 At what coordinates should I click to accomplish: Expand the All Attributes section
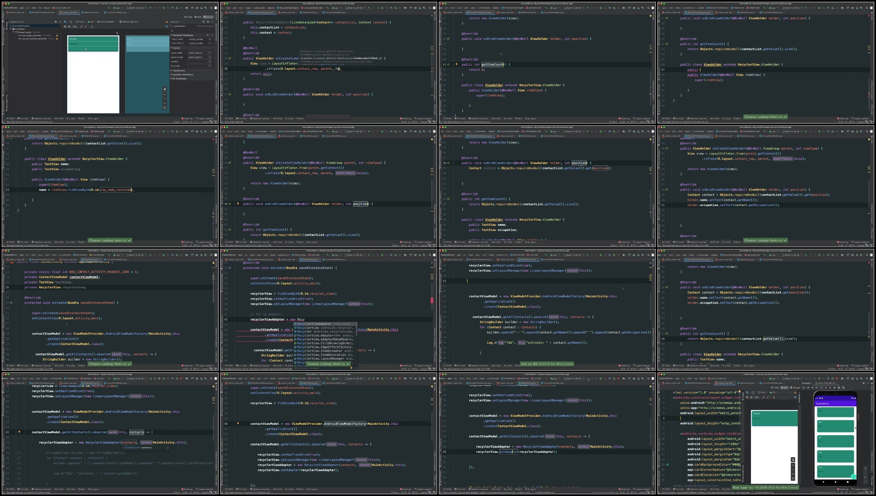click(x=171, y=78)
